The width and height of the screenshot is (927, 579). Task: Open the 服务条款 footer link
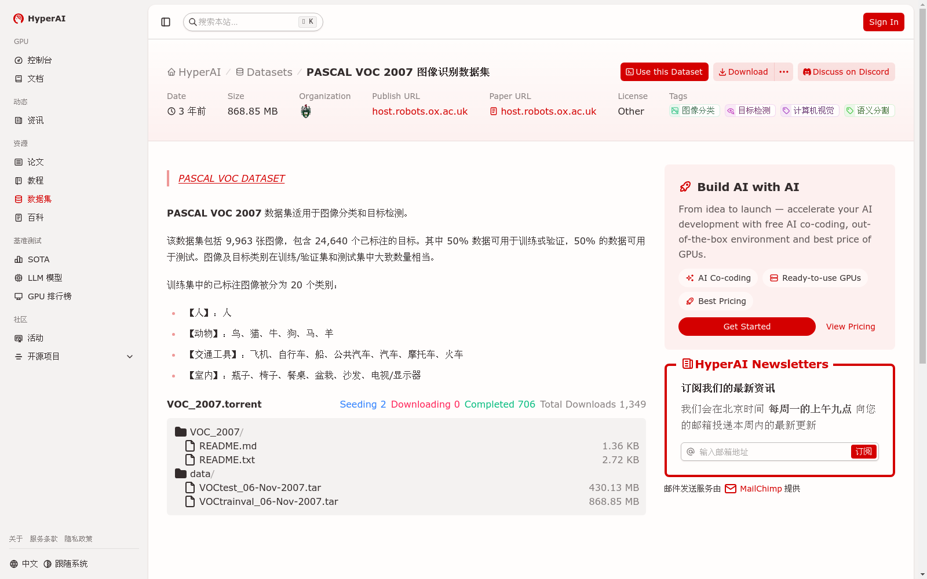pyautogui.click(x=43, y=539)
